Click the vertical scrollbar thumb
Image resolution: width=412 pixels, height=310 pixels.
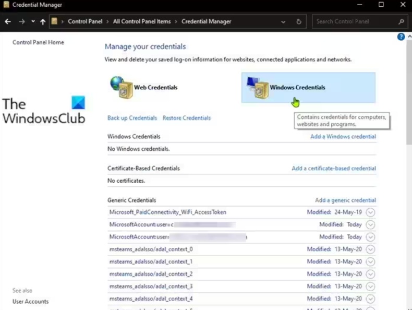[x=409, y=92]
